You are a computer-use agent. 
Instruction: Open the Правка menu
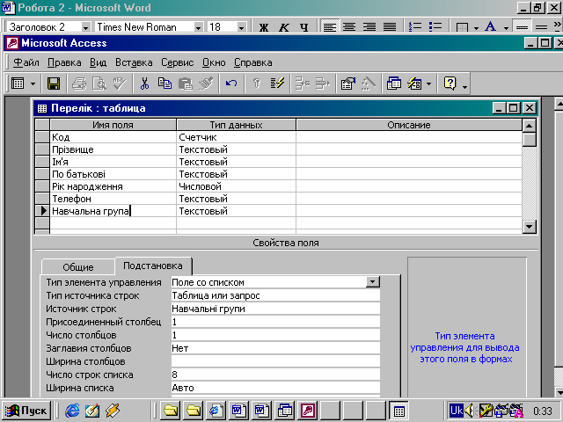[64, 62]
